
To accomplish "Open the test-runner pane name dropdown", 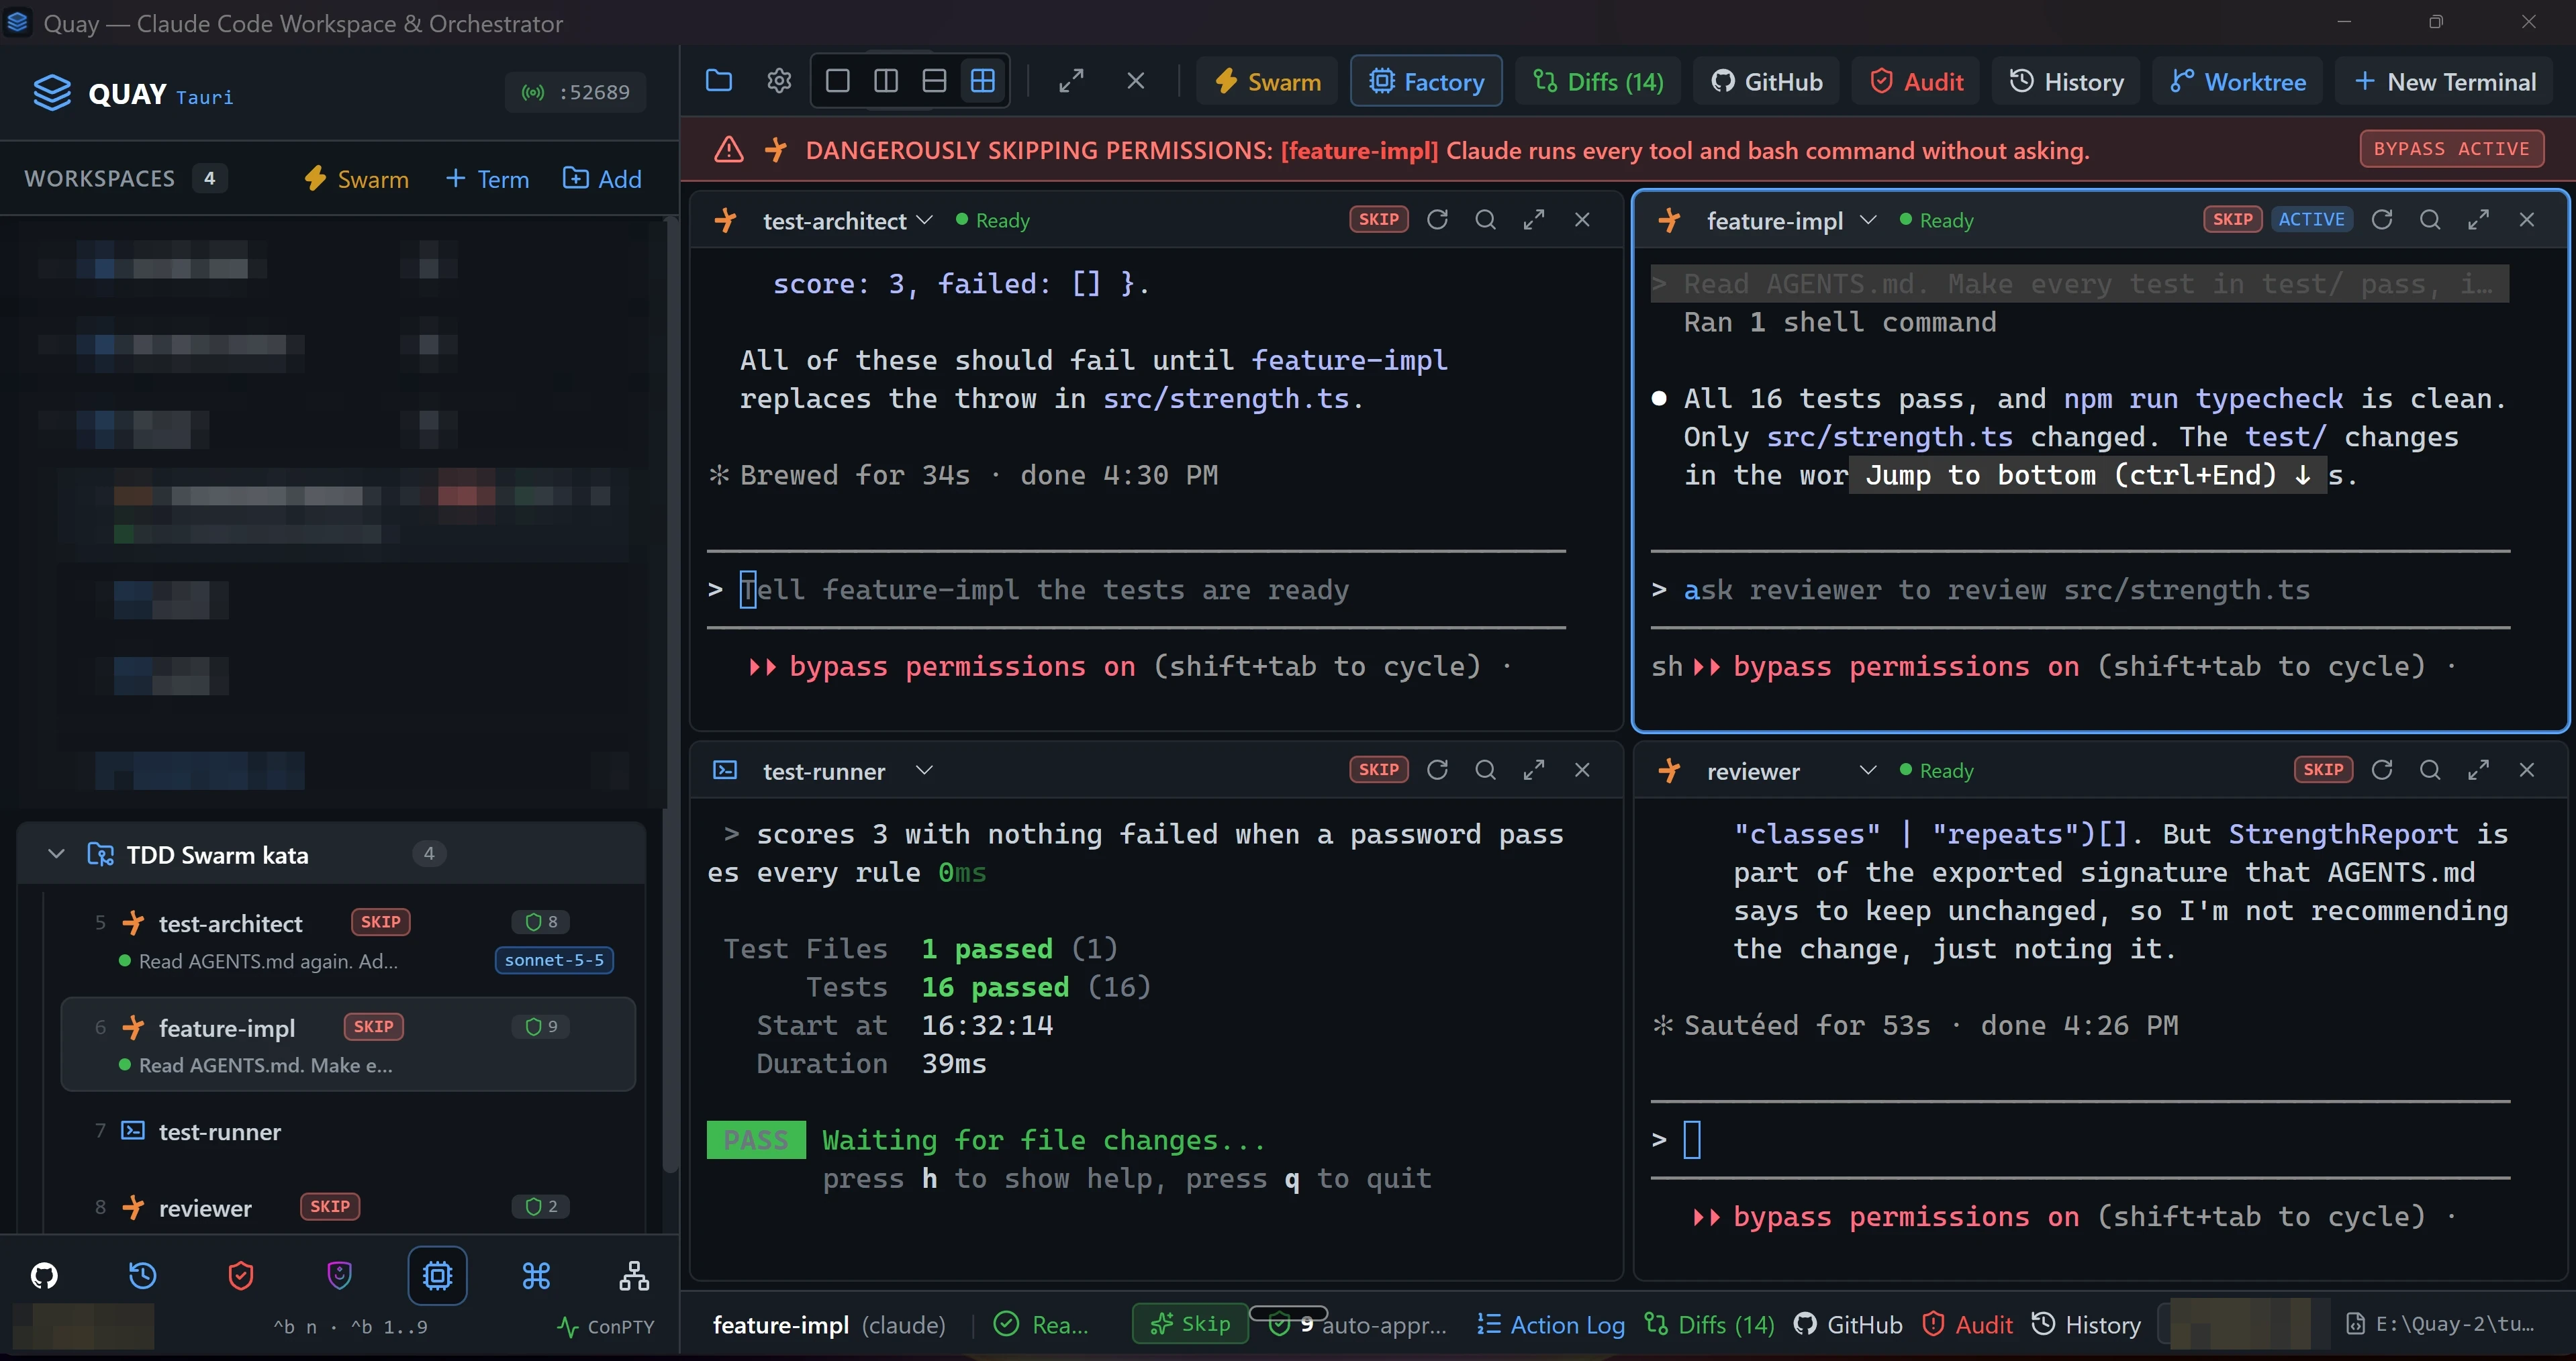I will (924, 770).
